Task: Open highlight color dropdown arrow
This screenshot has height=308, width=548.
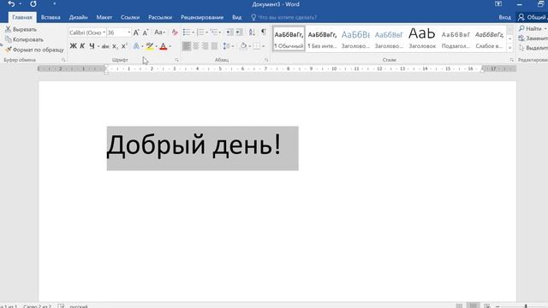Action: [x=156, y=46]
